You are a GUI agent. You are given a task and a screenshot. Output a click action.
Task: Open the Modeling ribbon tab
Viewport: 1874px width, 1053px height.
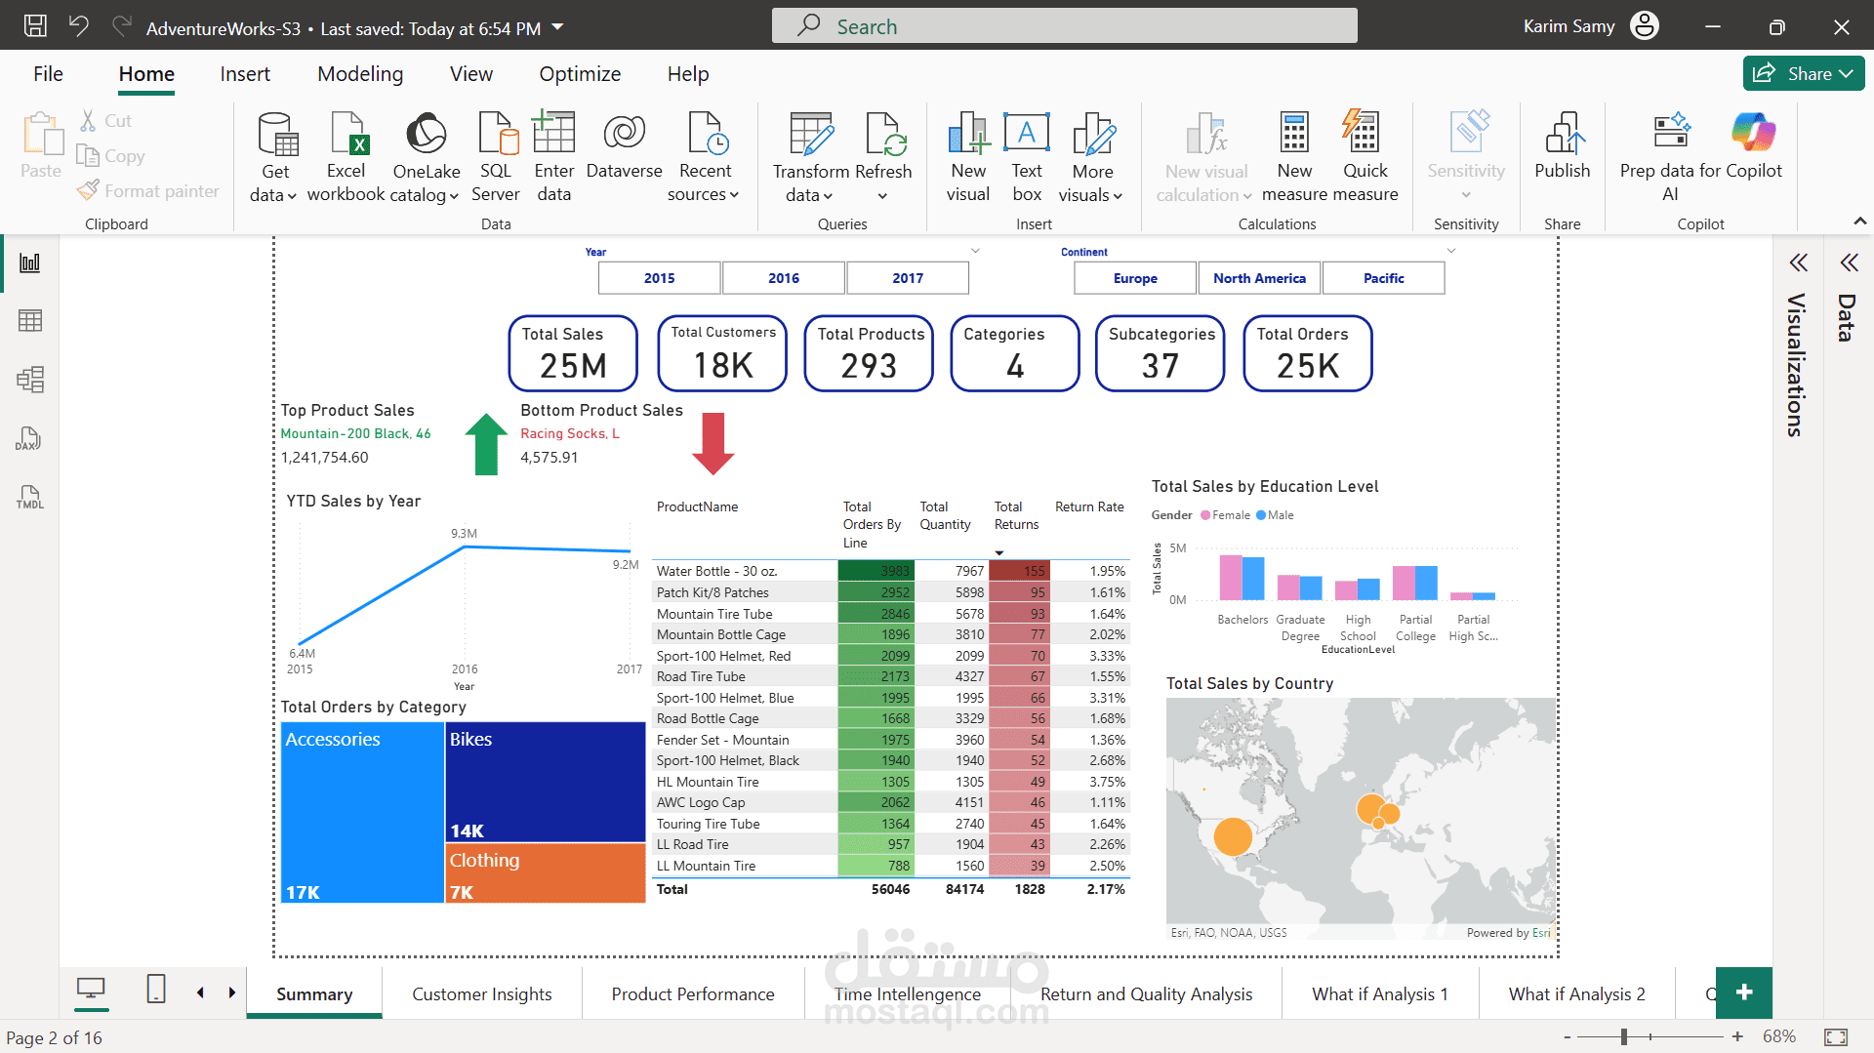[x=360, y=74]
